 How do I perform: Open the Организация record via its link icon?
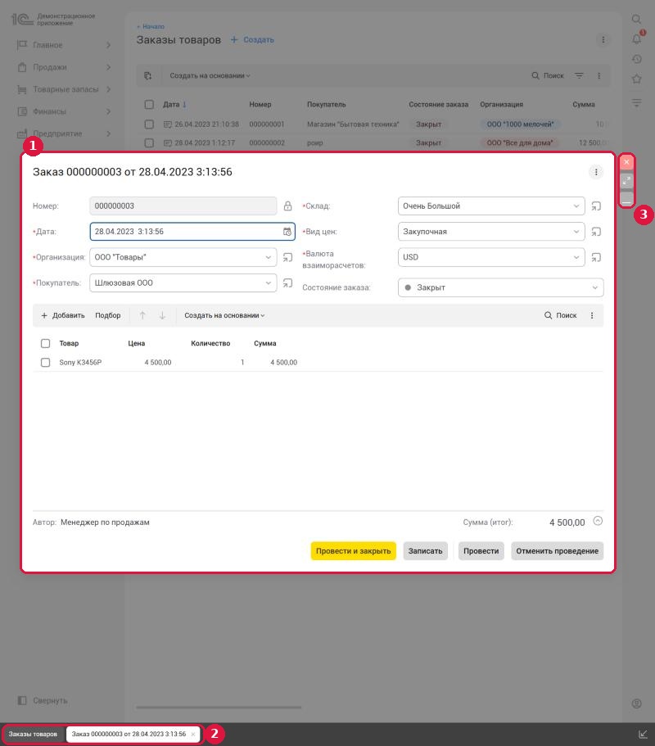287,257
